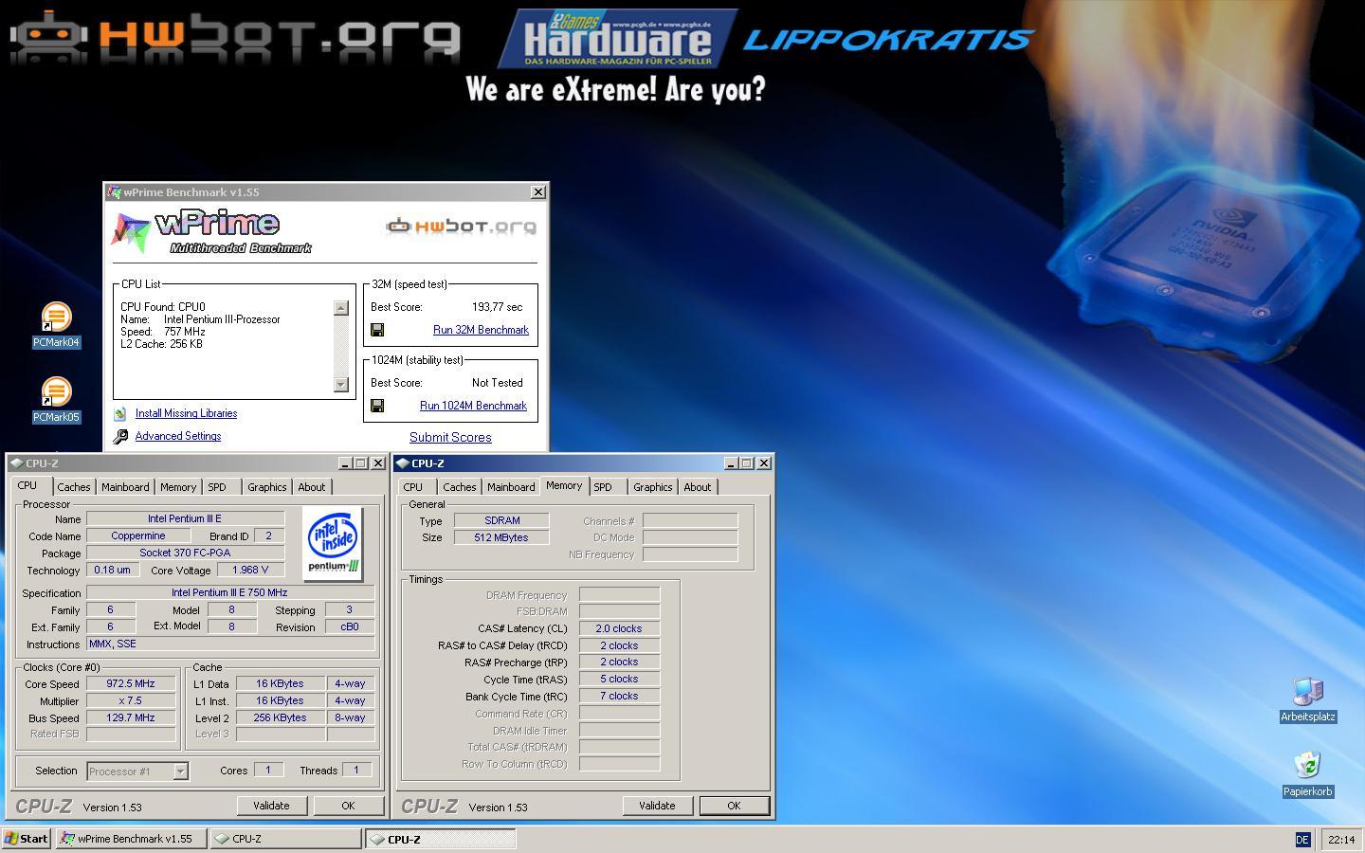Click the save icon beside Run 32M Benchmark
Screen dimensions: 1365x853
click(x=377, y=330)
